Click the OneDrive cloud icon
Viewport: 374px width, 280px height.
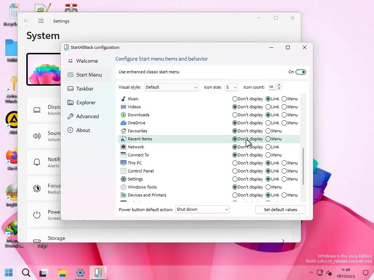click(123, 123)
